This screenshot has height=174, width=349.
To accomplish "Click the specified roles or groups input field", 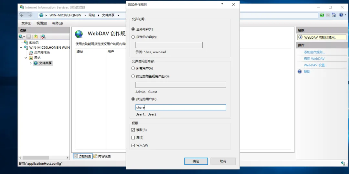I will 181,85.
